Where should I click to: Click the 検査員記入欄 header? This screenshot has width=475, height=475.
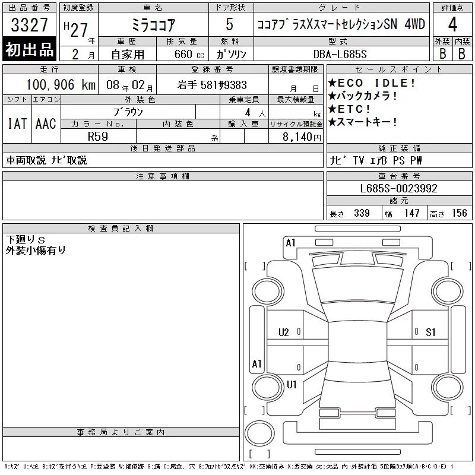click(121, 229)
